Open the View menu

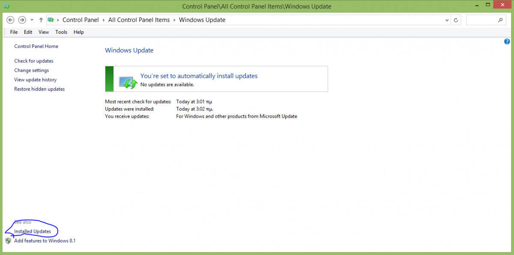click(44, 32)
